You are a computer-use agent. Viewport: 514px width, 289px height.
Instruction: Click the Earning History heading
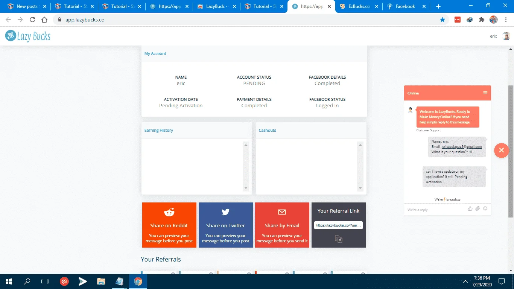click(159, 130)
